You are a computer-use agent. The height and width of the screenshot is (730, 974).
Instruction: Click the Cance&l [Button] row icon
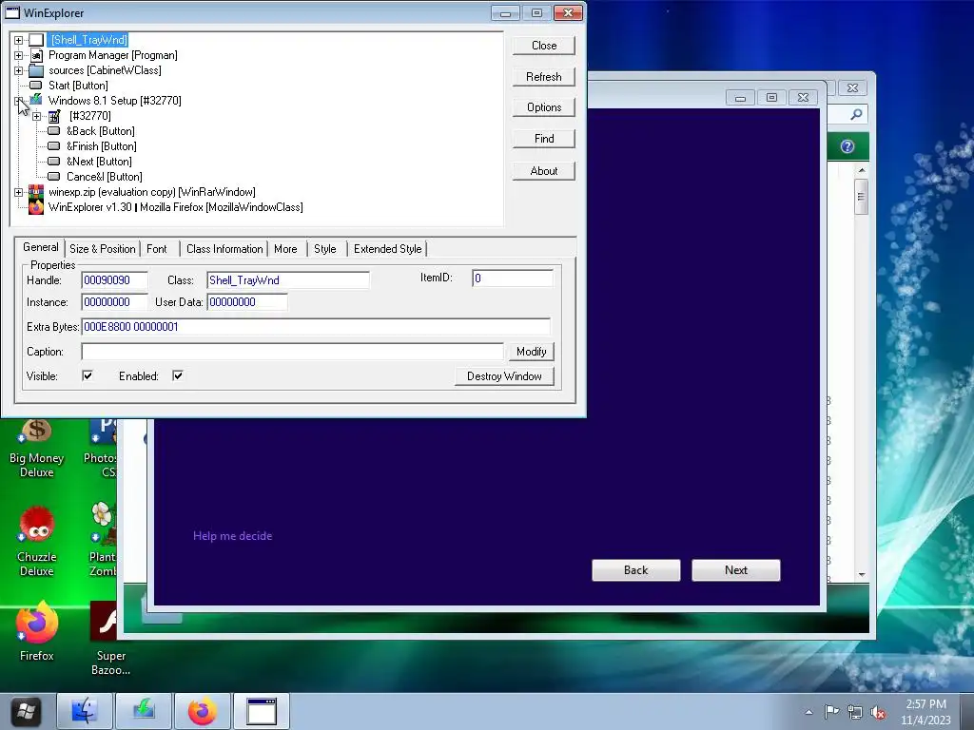[54, 176]
